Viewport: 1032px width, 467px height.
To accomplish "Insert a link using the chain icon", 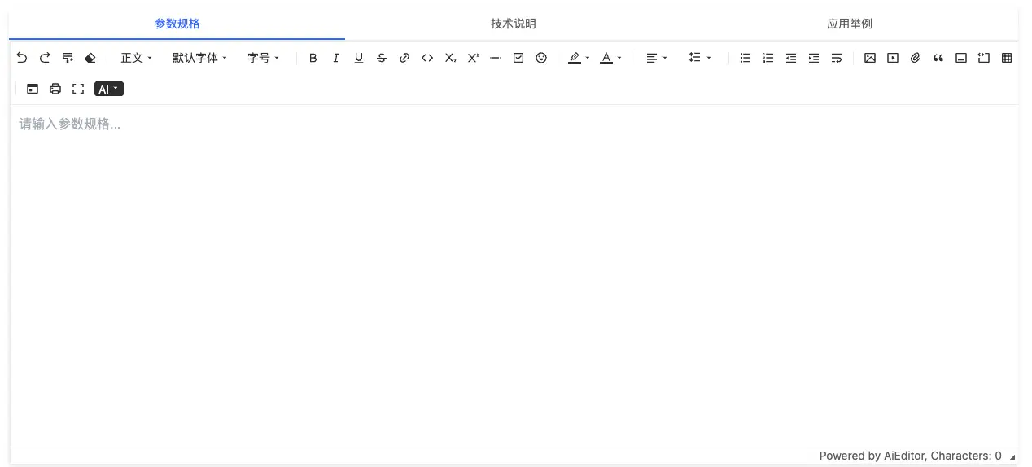I will [404, 58].
